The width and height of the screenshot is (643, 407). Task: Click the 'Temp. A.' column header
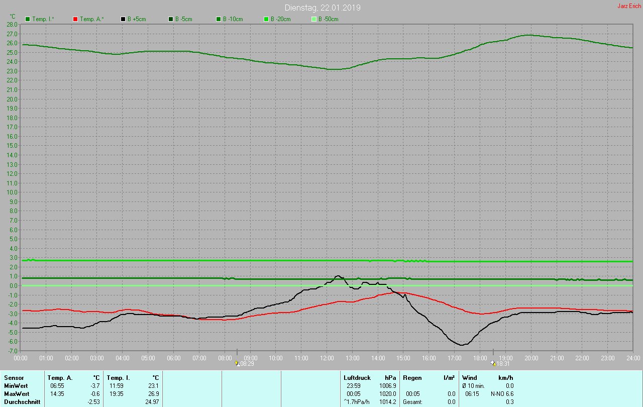pyautogui.click(x=60, y=378)
